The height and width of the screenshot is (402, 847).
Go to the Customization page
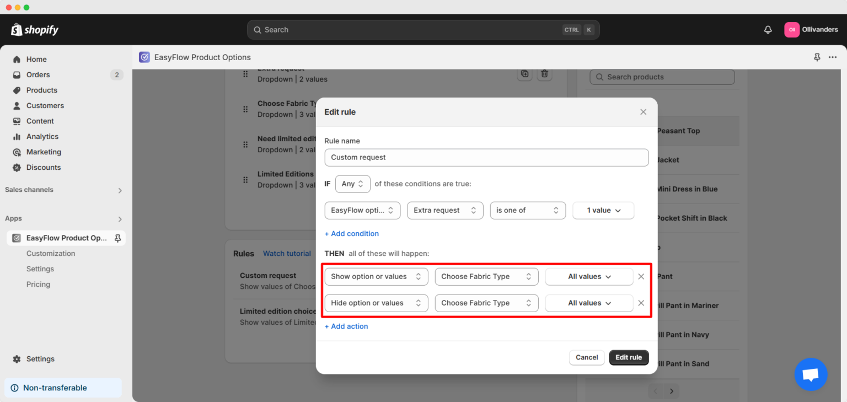[51, 253]
